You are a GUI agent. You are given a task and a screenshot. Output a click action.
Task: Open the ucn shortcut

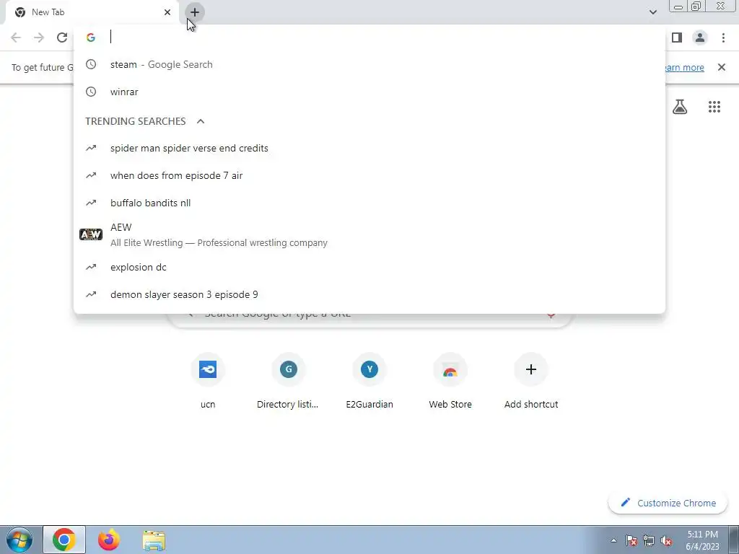click(208, 382)
